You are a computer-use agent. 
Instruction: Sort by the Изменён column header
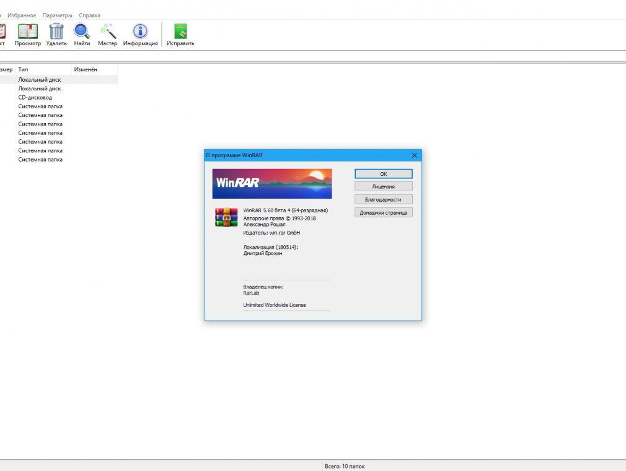coord(95,69)
